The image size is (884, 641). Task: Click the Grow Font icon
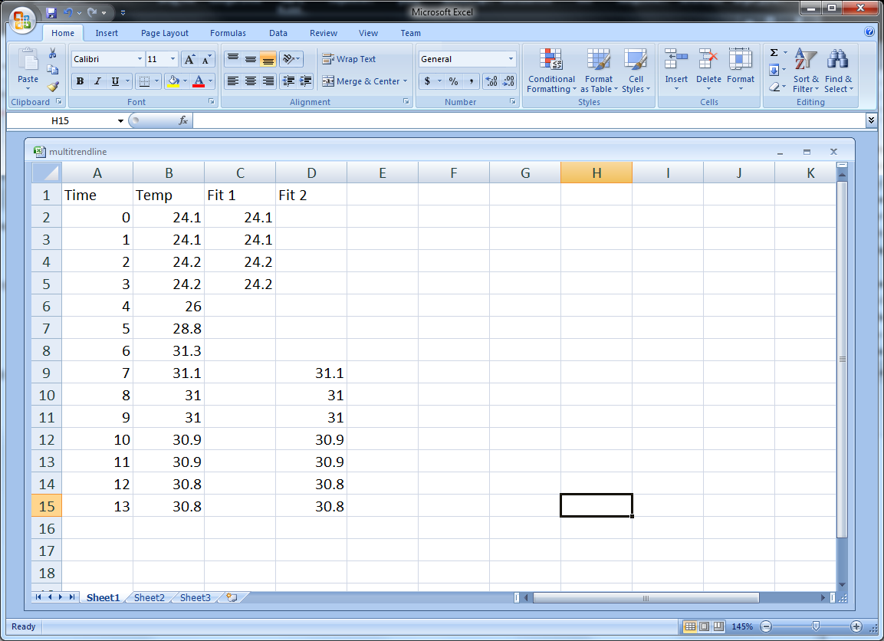189,59
